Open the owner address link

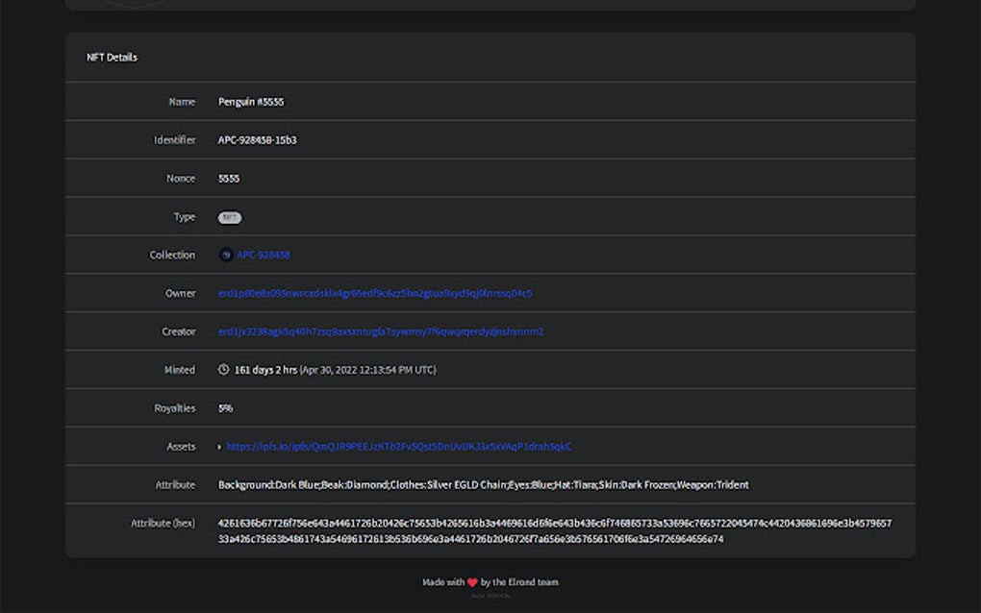point(373,293)
